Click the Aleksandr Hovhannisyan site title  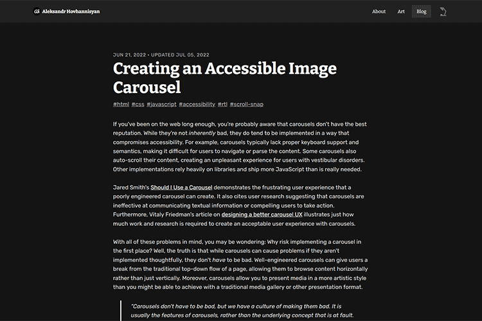point(71,12)
